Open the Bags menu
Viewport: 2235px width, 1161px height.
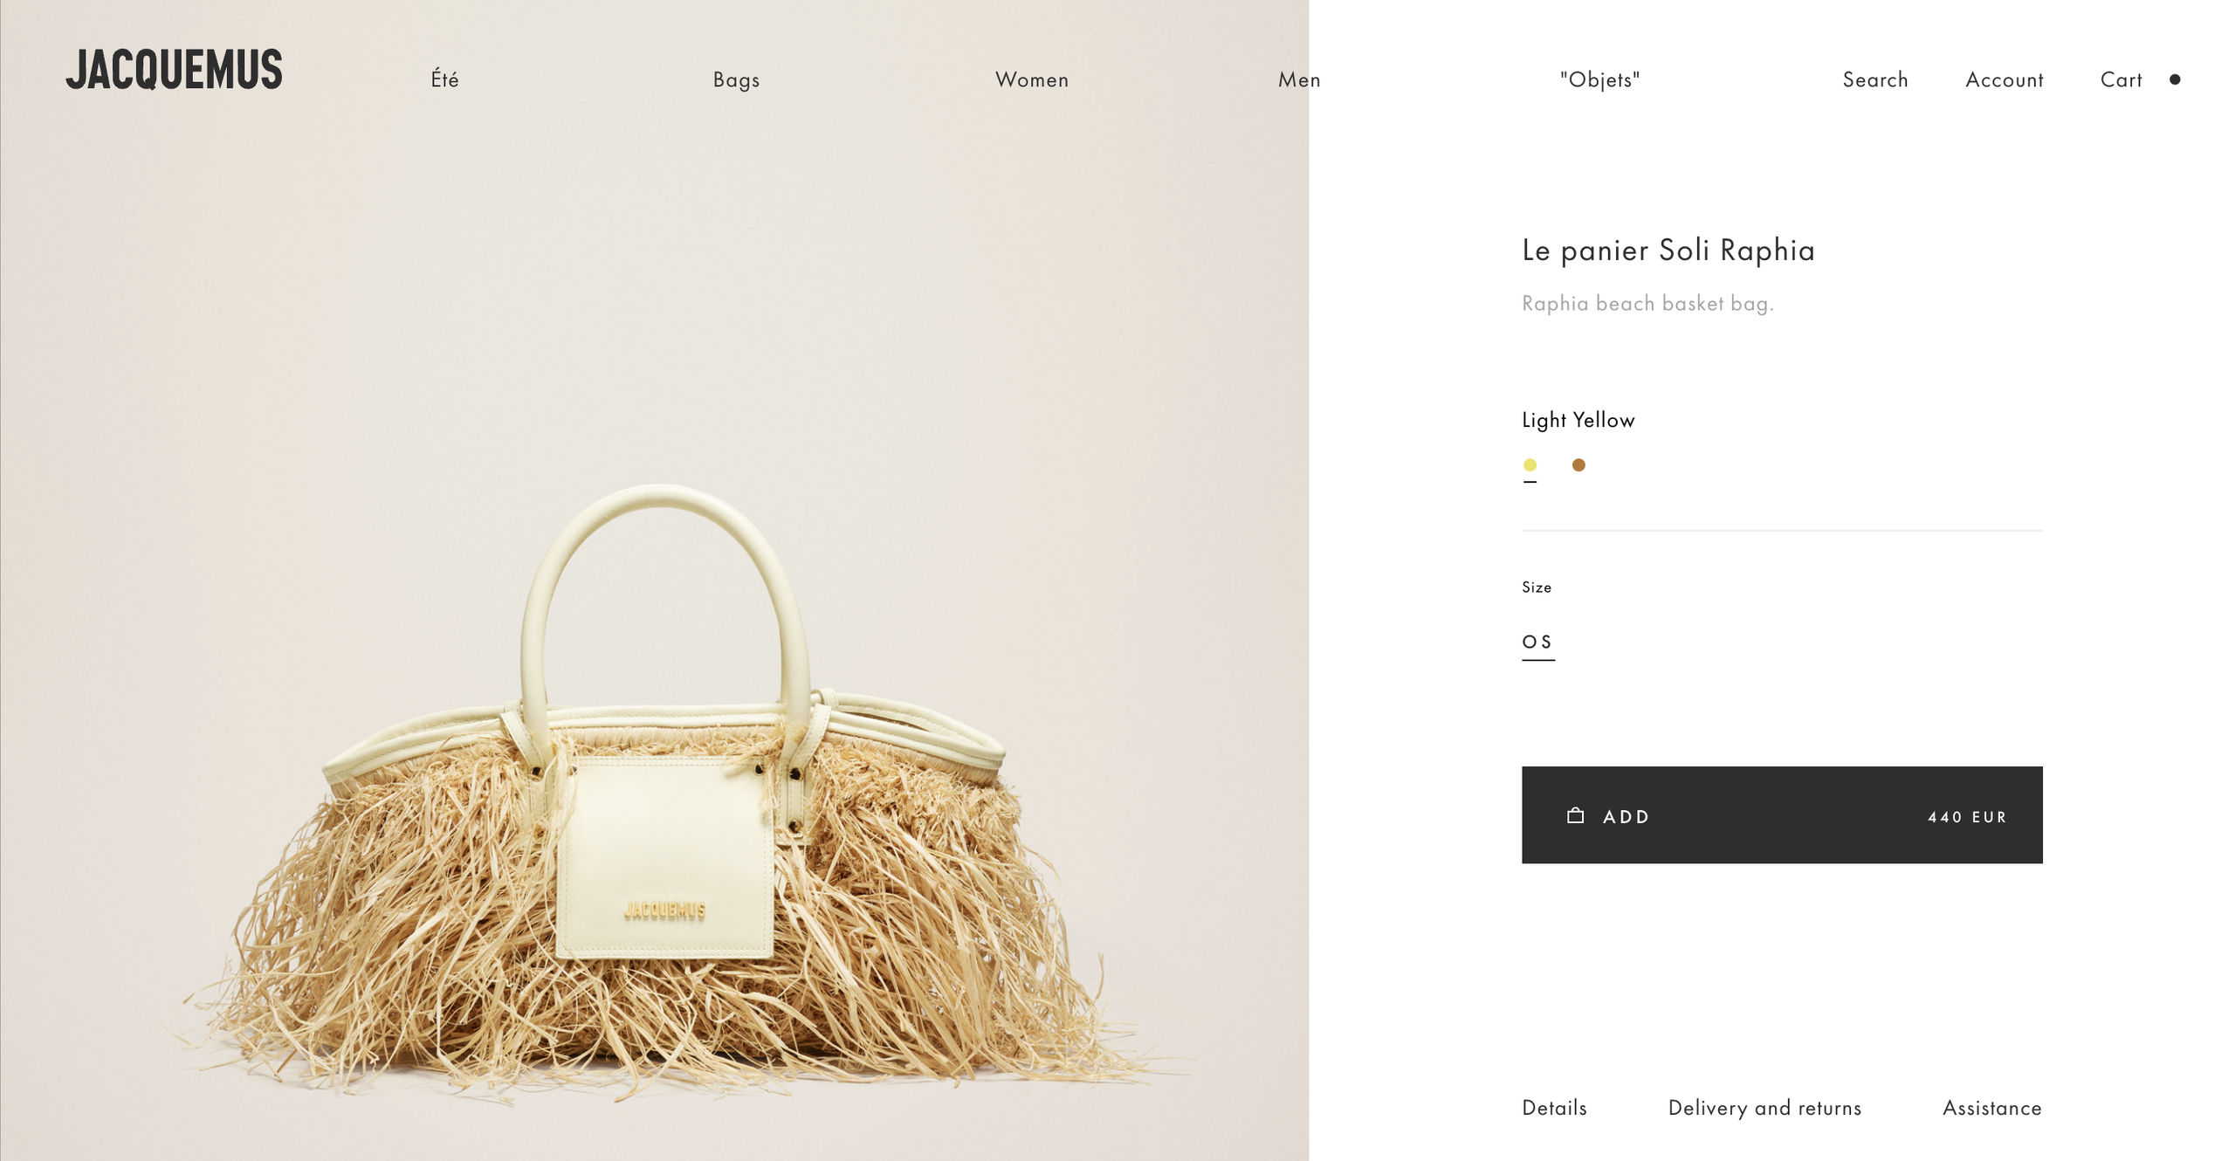point(736,79)
